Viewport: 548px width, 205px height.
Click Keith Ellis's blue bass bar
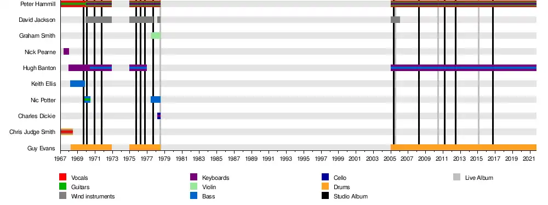click(78, 84)
